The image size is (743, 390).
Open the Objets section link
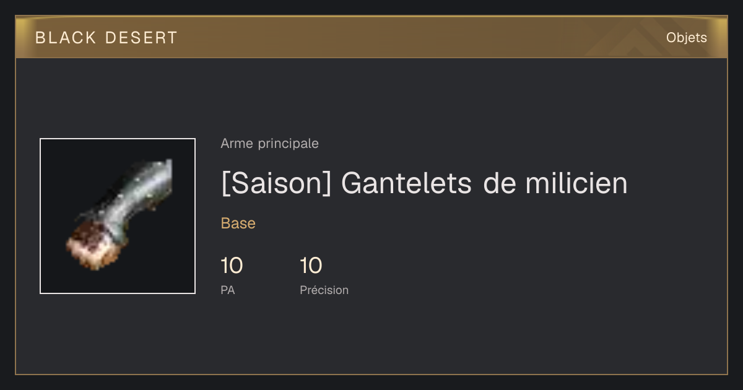(686, 38)
